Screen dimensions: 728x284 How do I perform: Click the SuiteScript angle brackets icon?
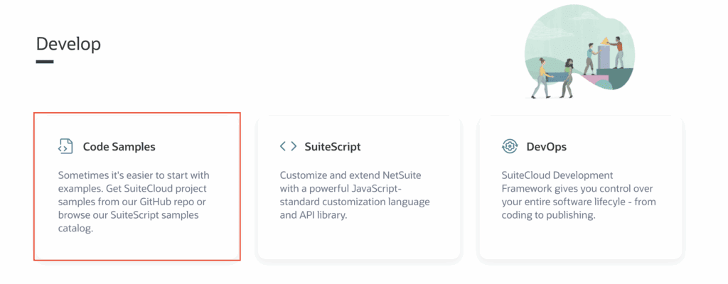(x=288, y=147)
